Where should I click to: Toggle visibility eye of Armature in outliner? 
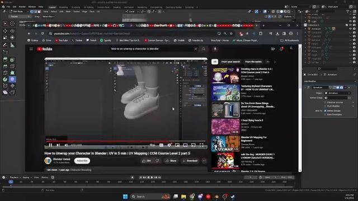coord(351,28)
